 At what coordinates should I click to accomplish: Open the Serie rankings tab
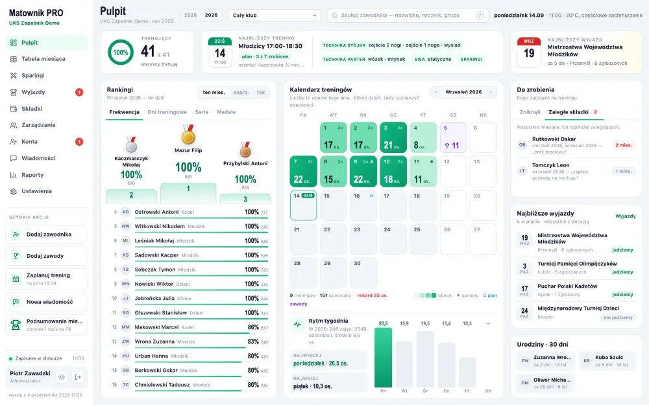[x=202, y=112]
